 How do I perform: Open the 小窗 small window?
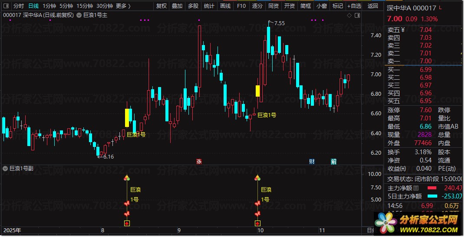click(321, 6)
